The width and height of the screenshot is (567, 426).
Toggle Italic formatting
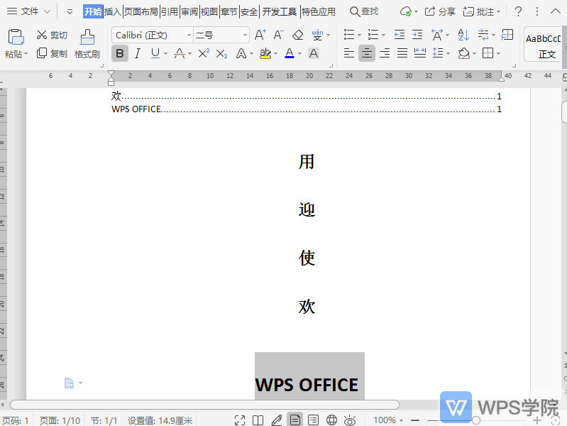tap(138, 53)
